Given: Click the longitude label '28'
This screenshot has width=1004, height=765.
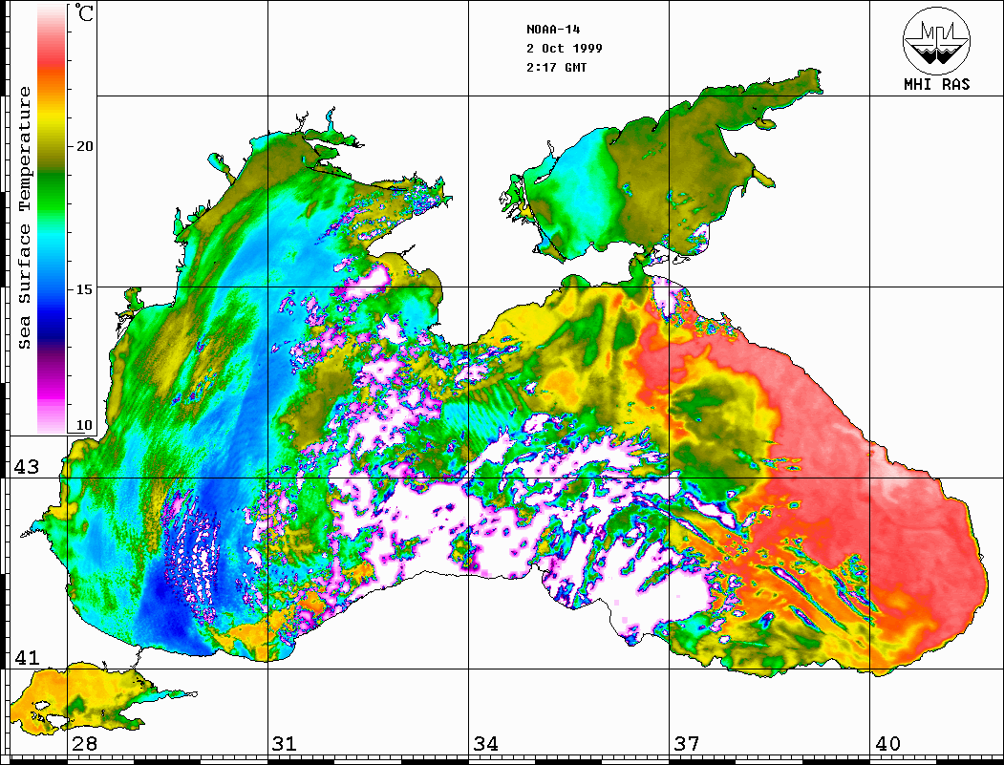Looking at the screenshot, I should click(x=85, y=743).
